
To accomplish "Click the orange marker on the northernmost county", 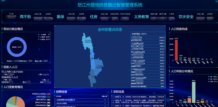I will [84, 40].
